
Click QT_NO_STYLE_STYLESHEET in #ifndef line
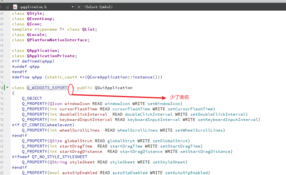tap(59, 157)
